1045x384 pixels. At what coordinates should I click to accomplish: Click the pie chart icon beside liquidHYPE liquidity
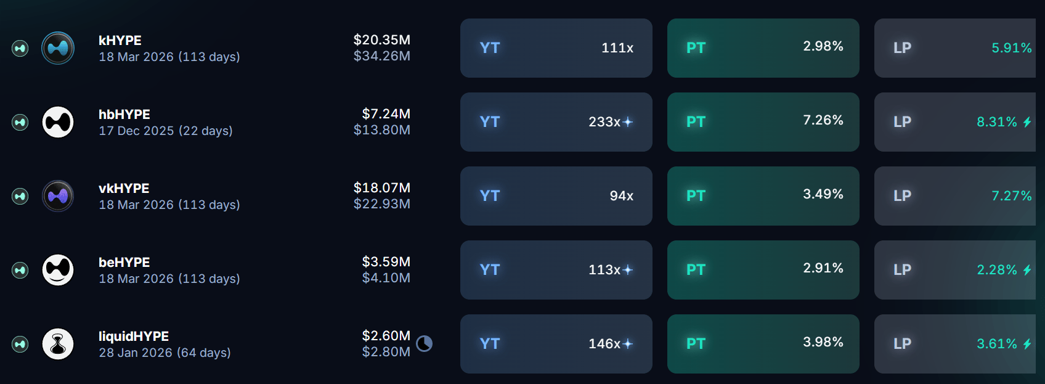tap(424, 343)
